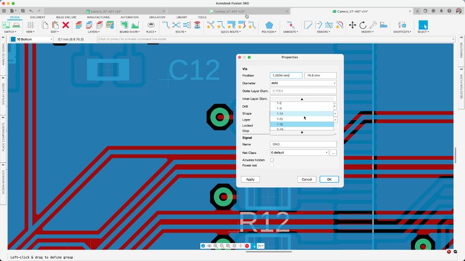465x261 pixels.
Task: Choose the 1-3 layer option
Action: (x=302, y=109)
